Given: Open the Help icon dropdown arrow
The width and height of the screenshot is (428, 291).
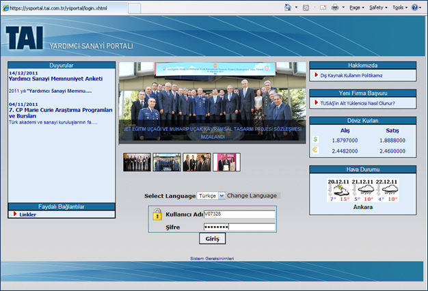Looking at the screenshot, I should point(420,8).
